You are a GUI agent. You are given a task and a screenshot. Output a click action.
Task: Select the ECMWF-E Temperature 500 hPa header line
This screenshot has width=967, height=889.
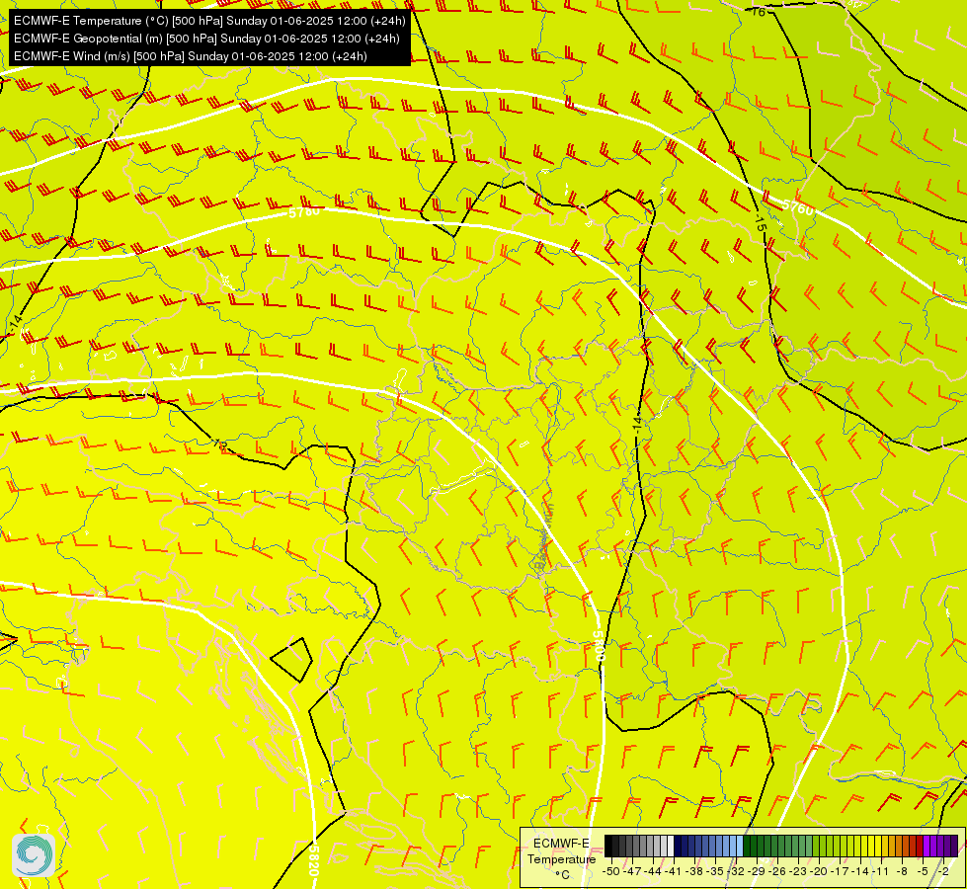click(x=209, y=21)
